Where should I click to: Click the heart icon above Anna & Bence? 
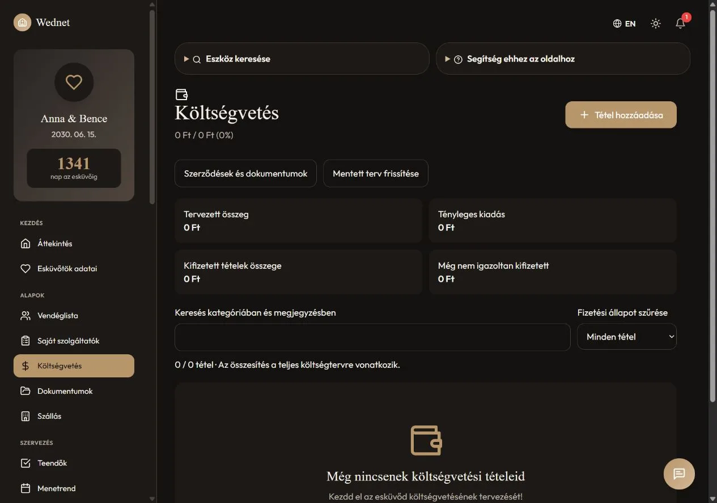point(74,83)
